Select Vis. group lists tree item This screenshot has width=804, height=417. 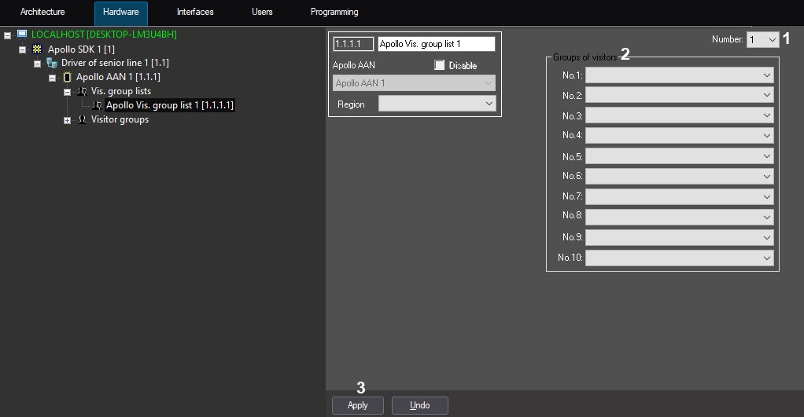pyautogui.click(x=121, y=91)
